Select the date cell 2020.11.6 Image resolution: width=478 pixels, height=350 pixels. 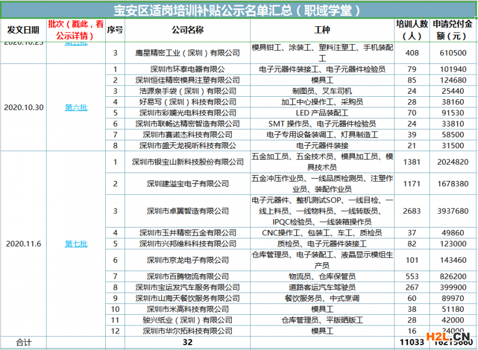(x=23, y=244)
